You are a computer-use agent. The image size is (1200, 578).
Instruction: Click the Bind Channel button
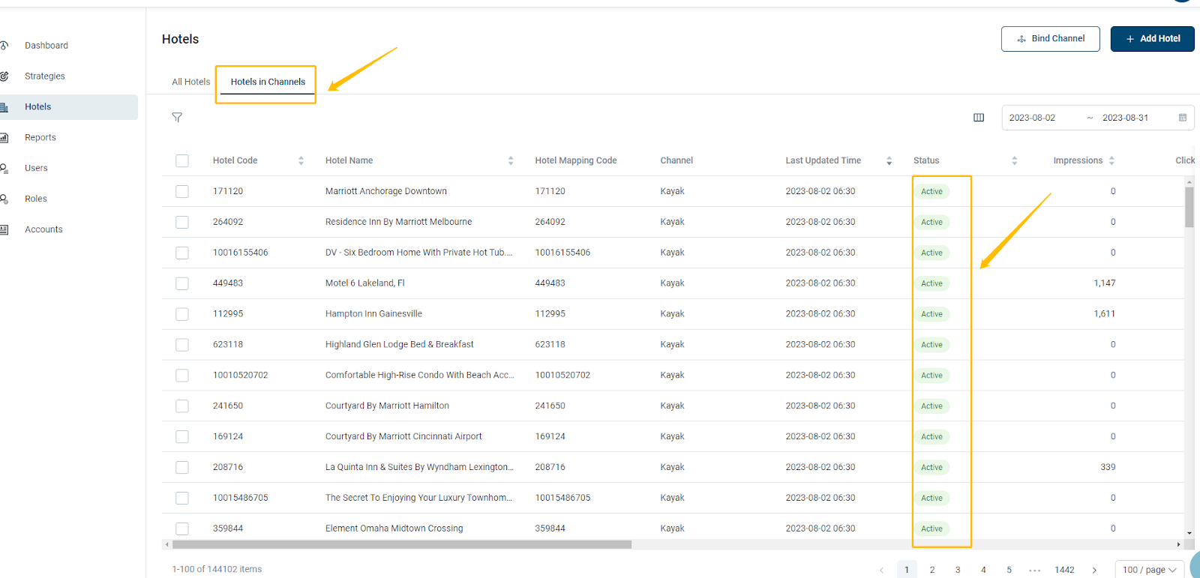pos(1050,39)
